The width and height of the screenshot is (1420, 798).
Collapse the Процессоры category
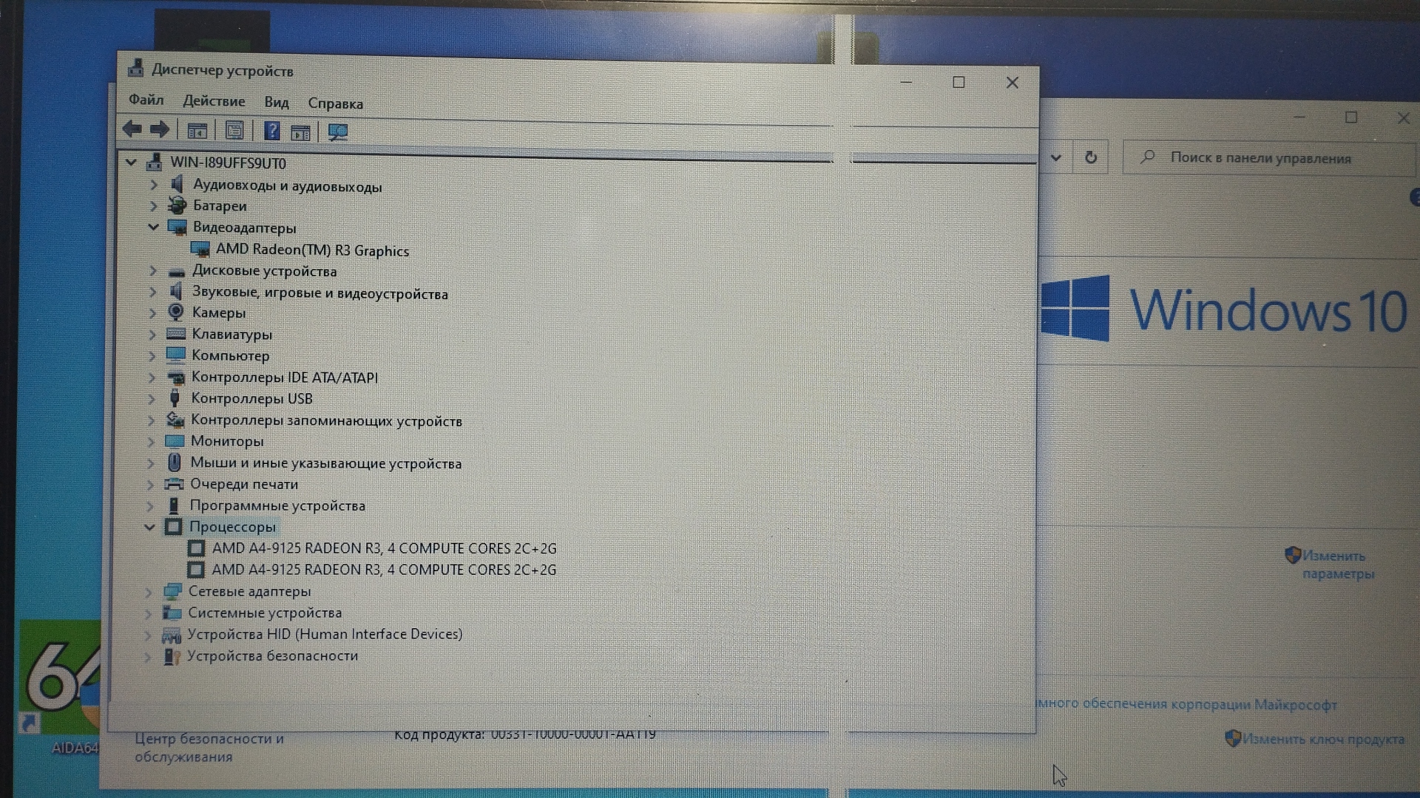coord(150,527)
